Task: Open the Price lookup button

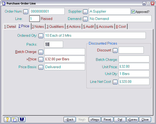Action: pos(41,60)
